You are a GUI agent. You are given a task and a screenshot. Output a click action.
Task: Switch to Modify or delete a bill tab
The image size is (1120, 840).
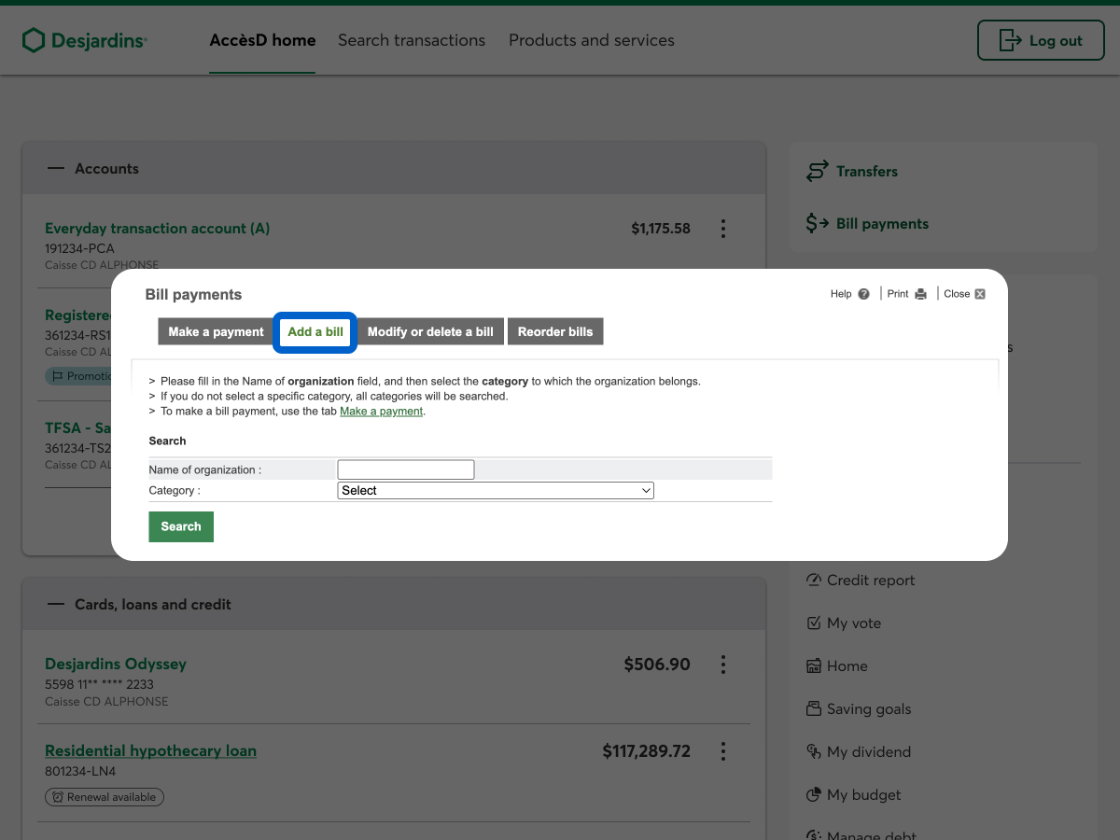click(x=430, y=332)
